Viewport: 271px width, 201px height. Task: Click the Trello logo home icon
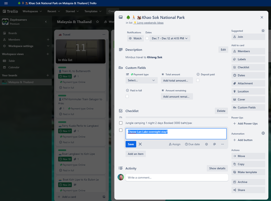point(10,11)
